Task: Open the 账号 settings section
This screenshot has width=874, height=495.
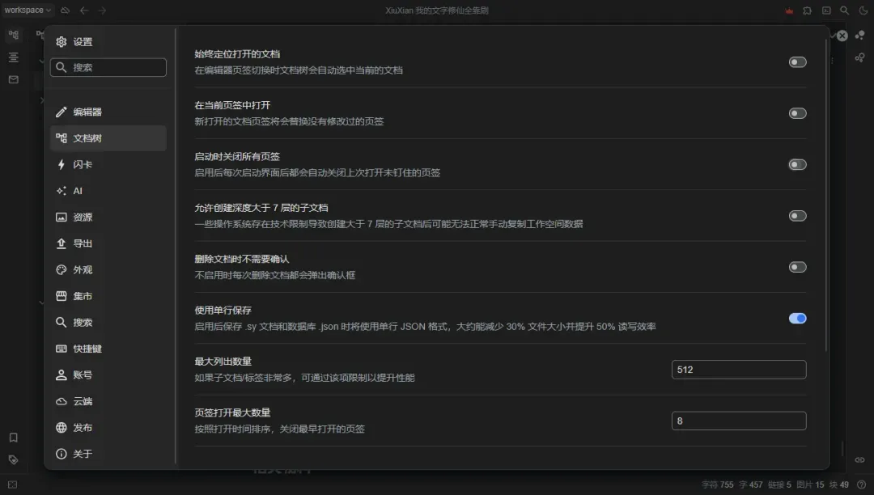Action: (108, 375)
